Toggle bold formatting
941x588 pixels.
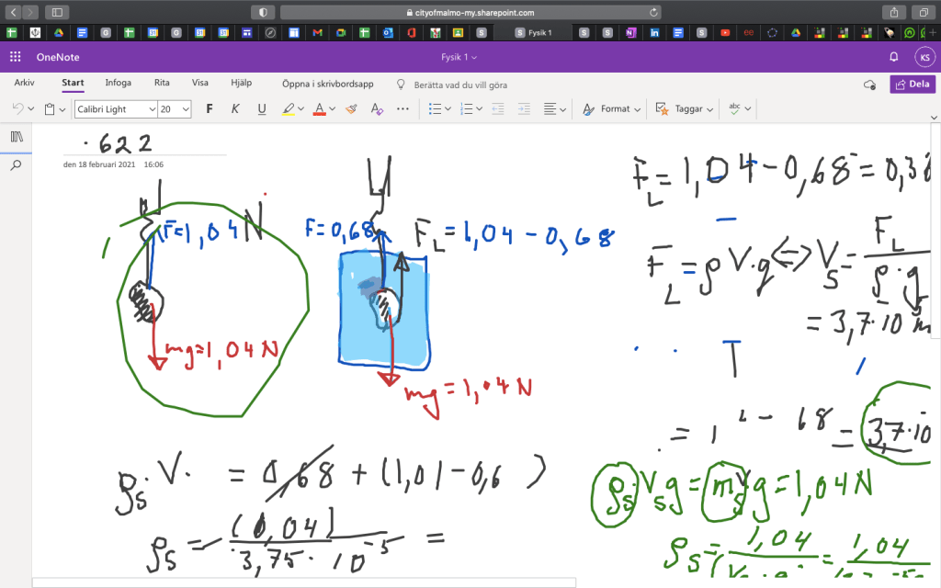[x=210, y=108]
